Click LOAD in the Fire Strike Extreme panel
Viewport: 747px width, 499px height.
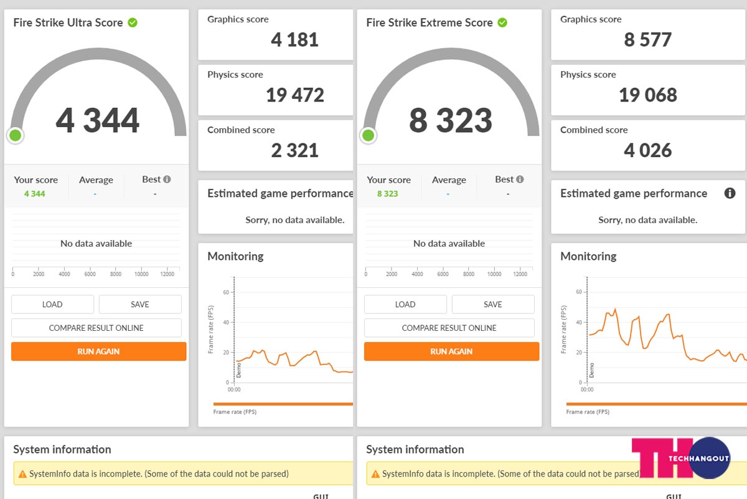tap(405, 305)
